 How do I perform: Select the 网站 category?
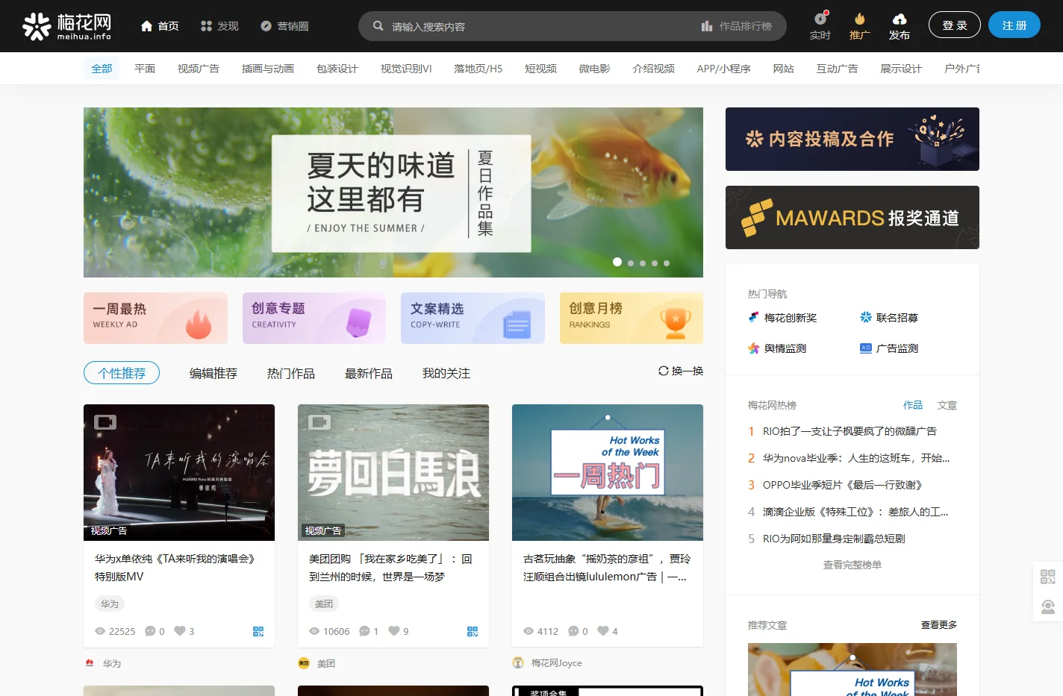click(784, 69)
